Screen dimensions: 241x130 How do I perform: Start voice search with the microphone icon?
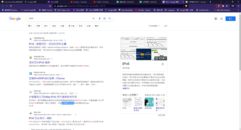(x=100, y=19)
